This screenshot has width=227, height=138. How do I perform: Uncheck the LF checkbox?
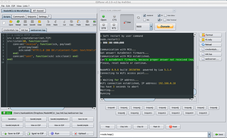point(159,20)
